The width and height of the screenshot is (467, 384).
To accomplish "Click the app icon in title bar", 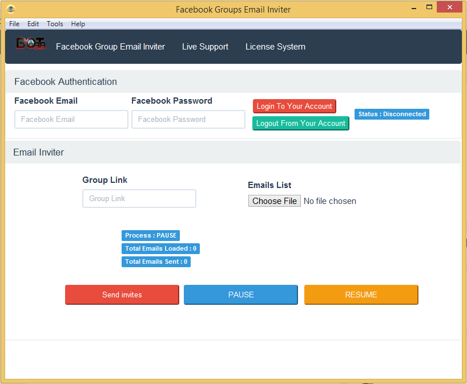I will click(x=10, y=9).
